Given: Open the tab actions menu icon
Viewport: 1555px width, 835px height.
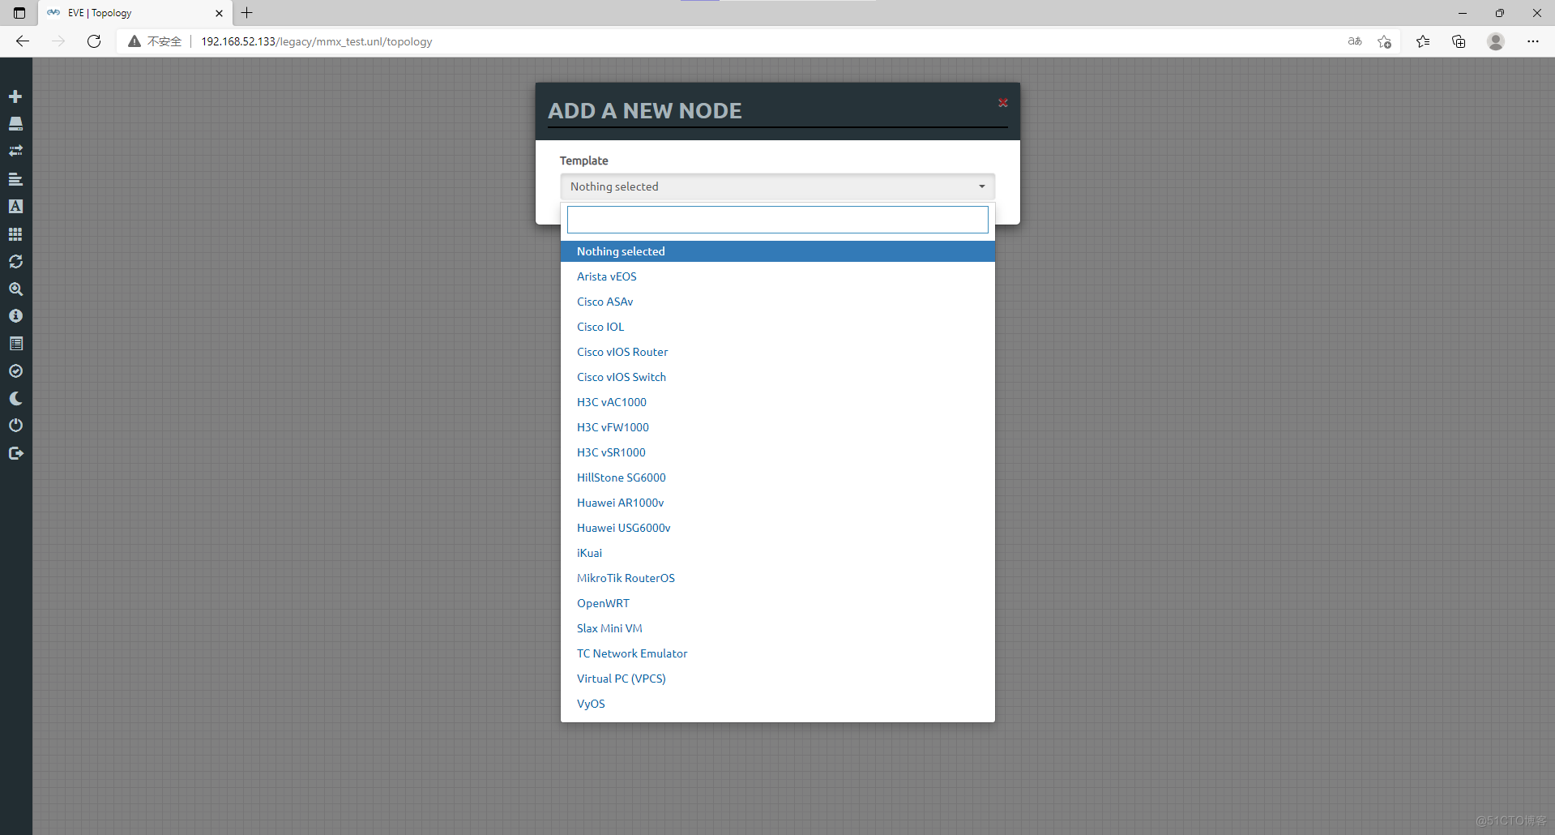Looking at the screenshot, I should tap(19, 13).
